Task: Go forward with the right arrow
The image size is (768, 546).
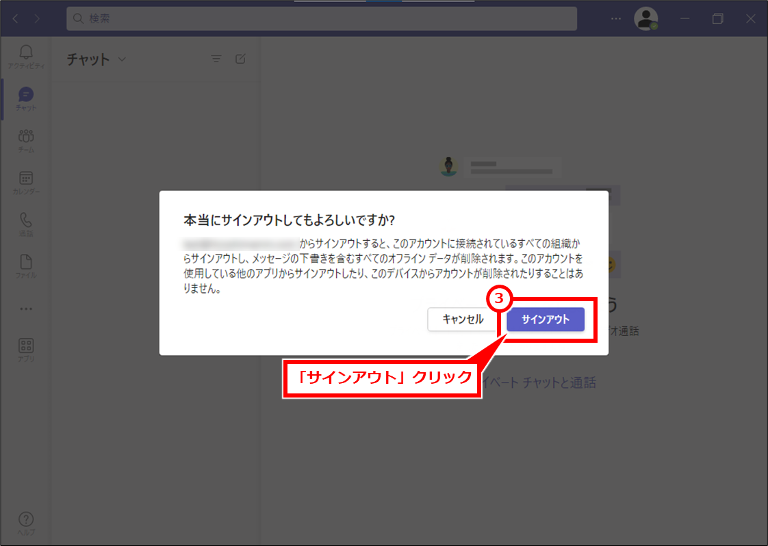Action: pyautogui.click(x=37, y=18)
